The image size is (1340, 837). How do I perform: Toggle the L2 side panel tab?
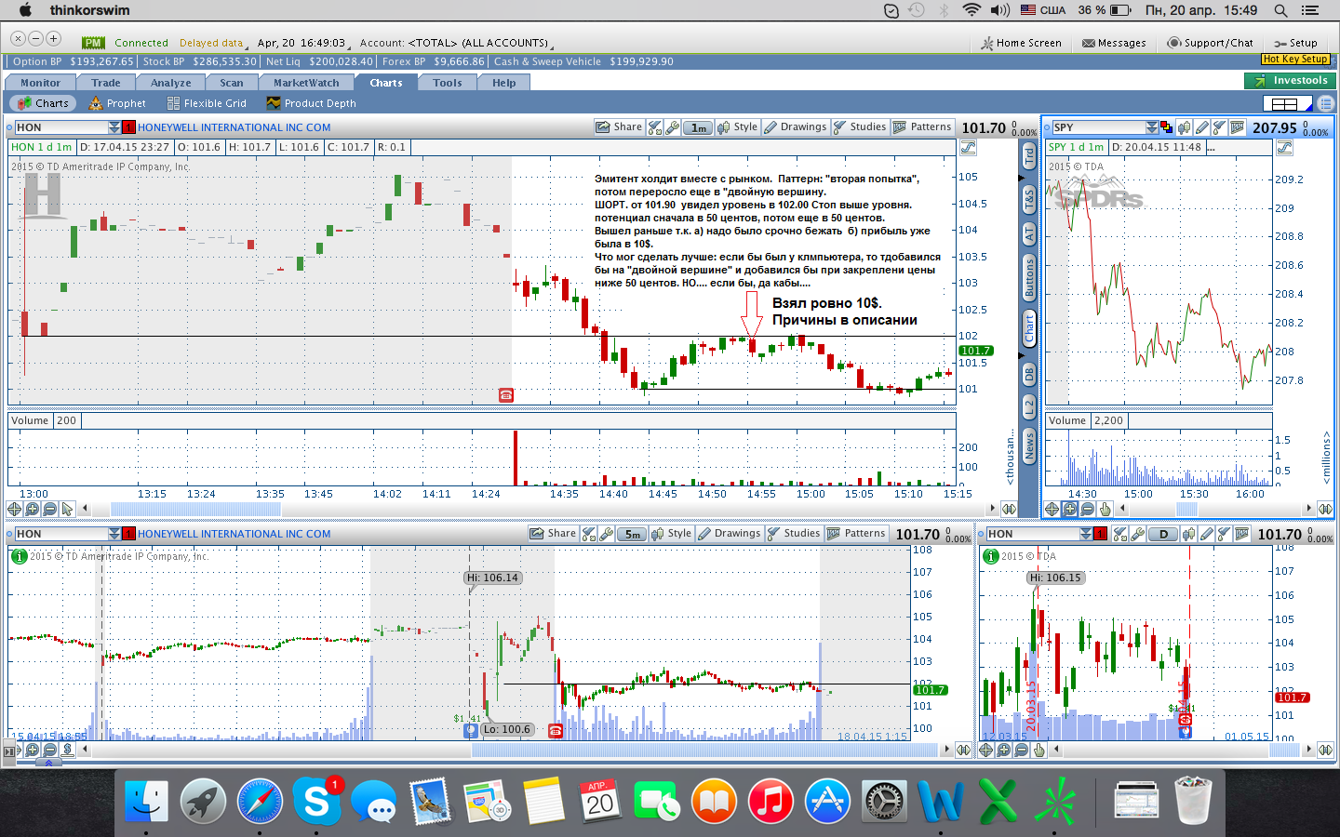coord(1029,405)
